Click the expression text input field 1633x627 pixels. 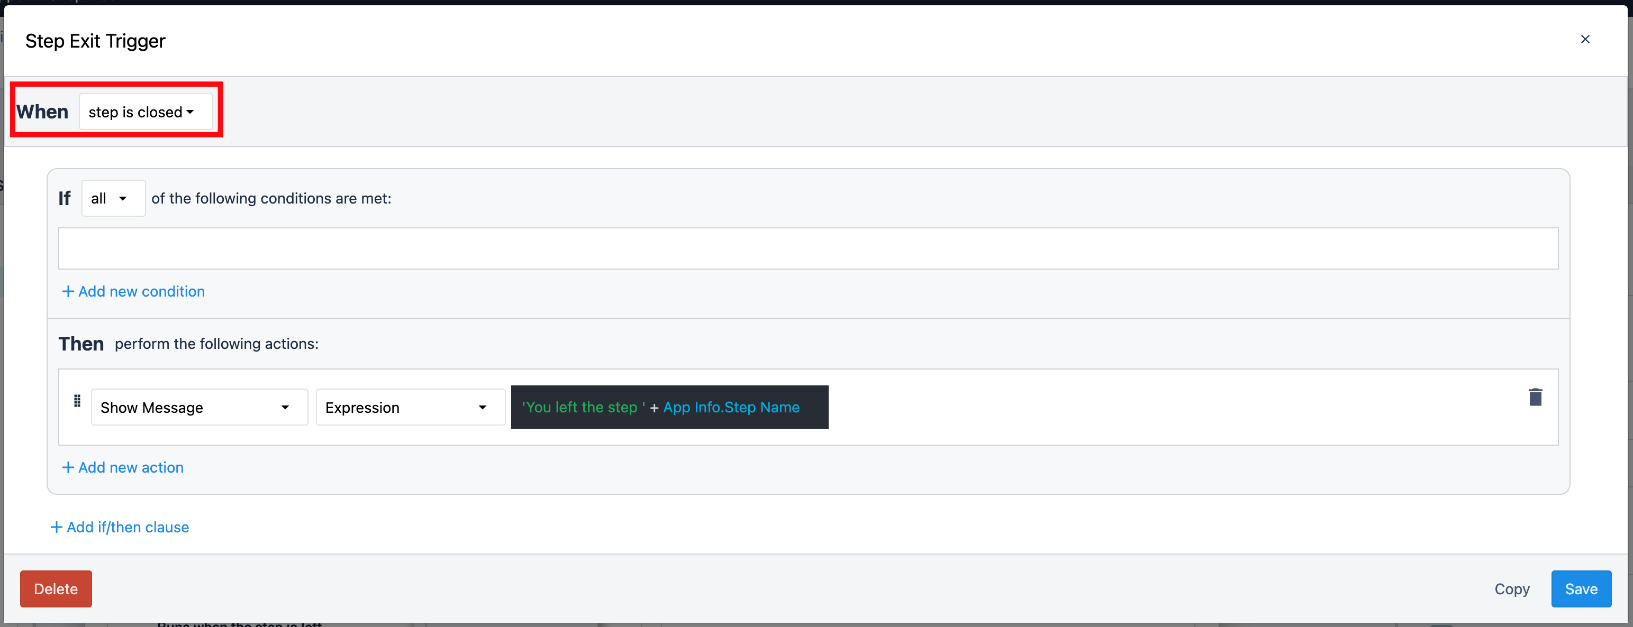[669, 407]
